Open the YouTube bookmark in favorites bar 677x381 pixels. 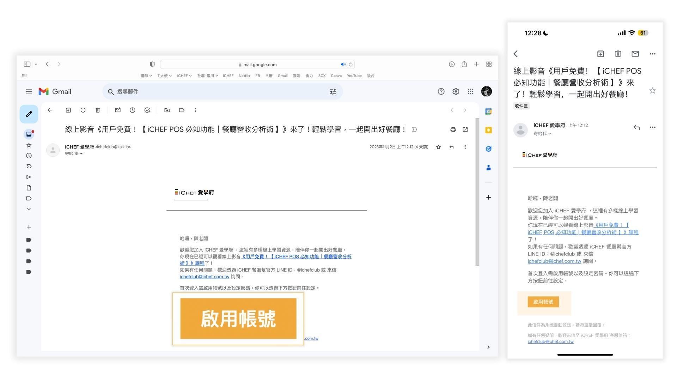[354, 75]
